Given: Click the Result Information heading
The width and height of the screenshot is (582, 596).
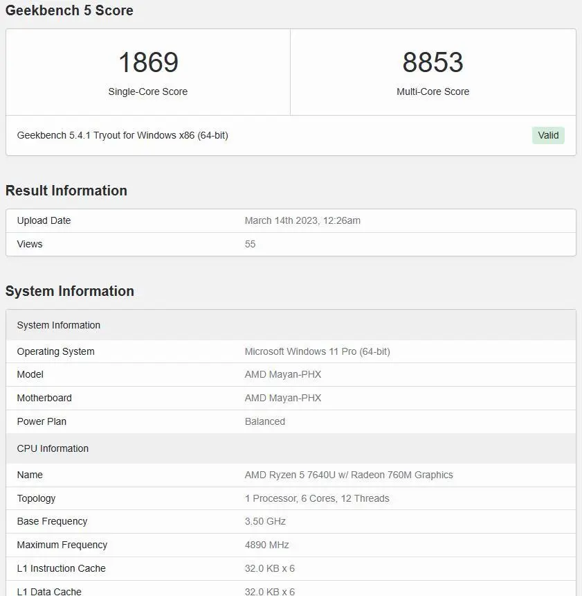Looking at the screenshot, I should coord(66,191).
